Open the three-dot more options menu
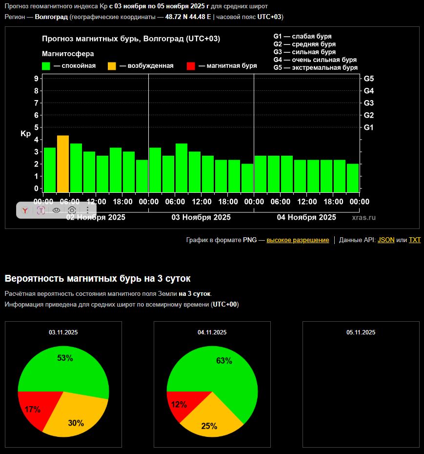This screenshot has width=424, height=454. pyautogui.click(x=87, y=210)
